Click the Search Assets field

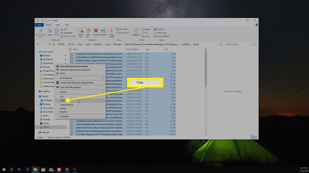click(x=241, y=45)
